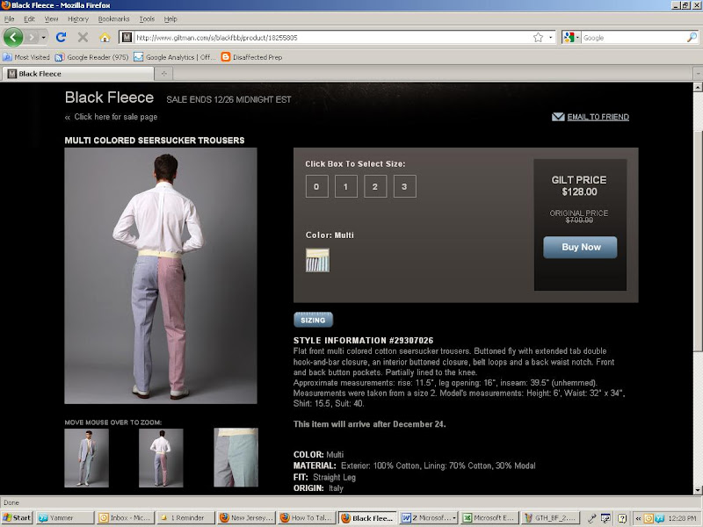Expand the grouped Microsoft Word taskbar button
703x527 pixels.
tap(428, 517)
